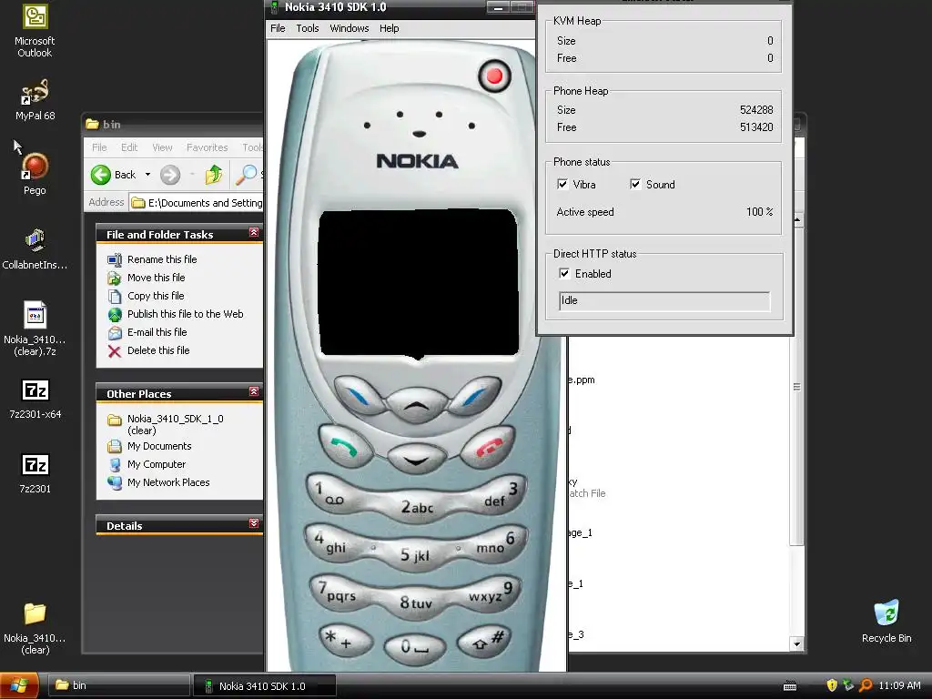Select the MyPal 68 desktop shortcut
The image size is (932, 699).
35,99
